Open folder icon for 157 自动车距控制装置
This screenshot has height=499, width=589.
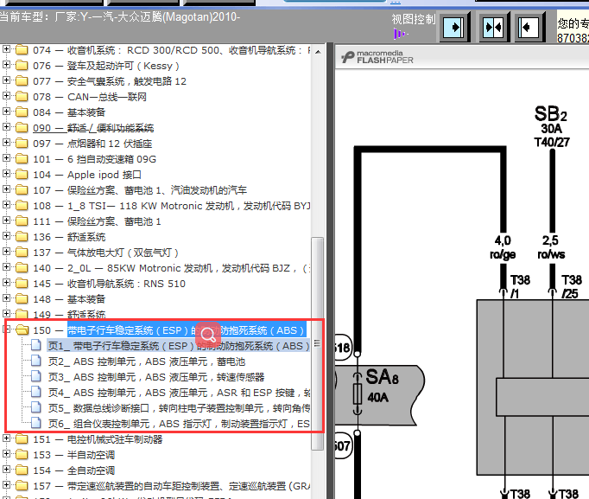click(22, 486)
